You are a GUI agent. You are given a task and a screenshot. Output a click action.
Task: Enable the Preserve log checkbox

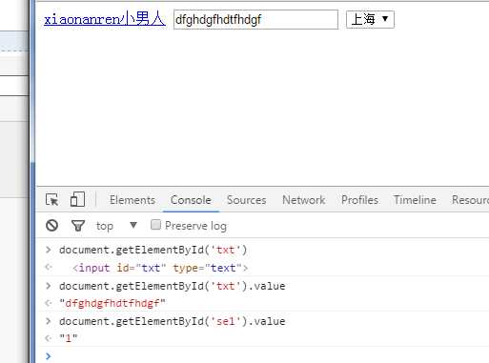pyautogui.click(x=155, y=225)
